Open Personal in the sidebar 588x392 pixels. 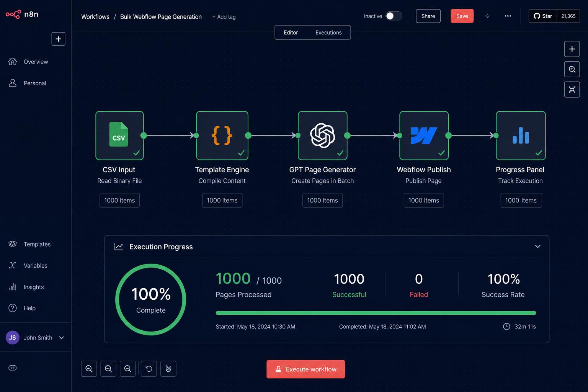tap(36, 83)
